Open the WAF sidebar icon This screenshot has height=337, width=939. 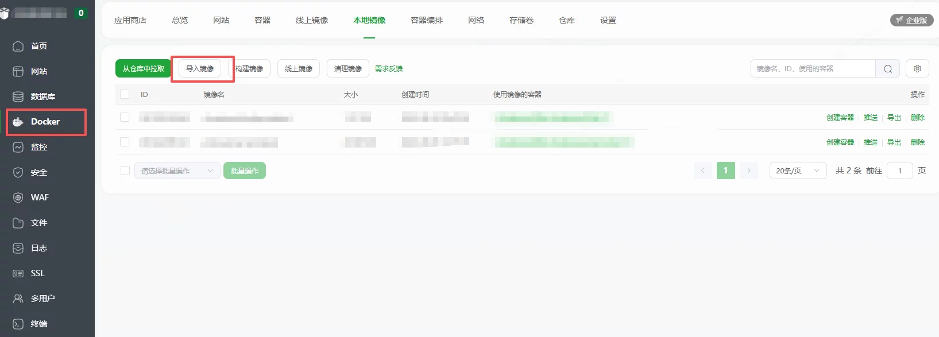point(18,197)
